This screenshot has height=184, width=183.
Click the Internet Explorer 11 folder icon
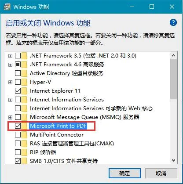click(x=24, y=91)
